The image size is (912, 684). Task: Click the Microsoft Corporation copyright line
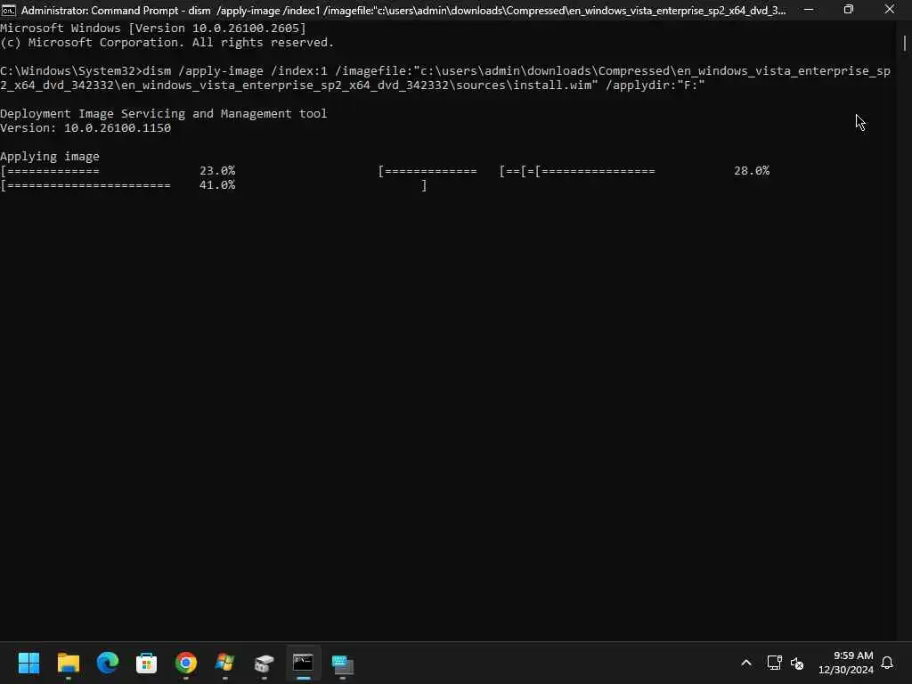point(167,43)
